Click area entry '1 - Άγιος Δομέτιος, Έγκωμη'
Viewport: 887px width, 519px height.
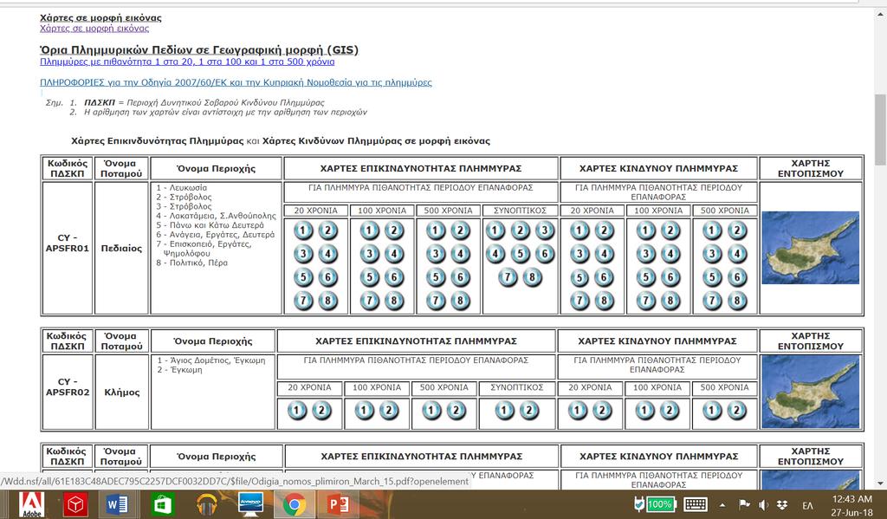tap(211, 360)
